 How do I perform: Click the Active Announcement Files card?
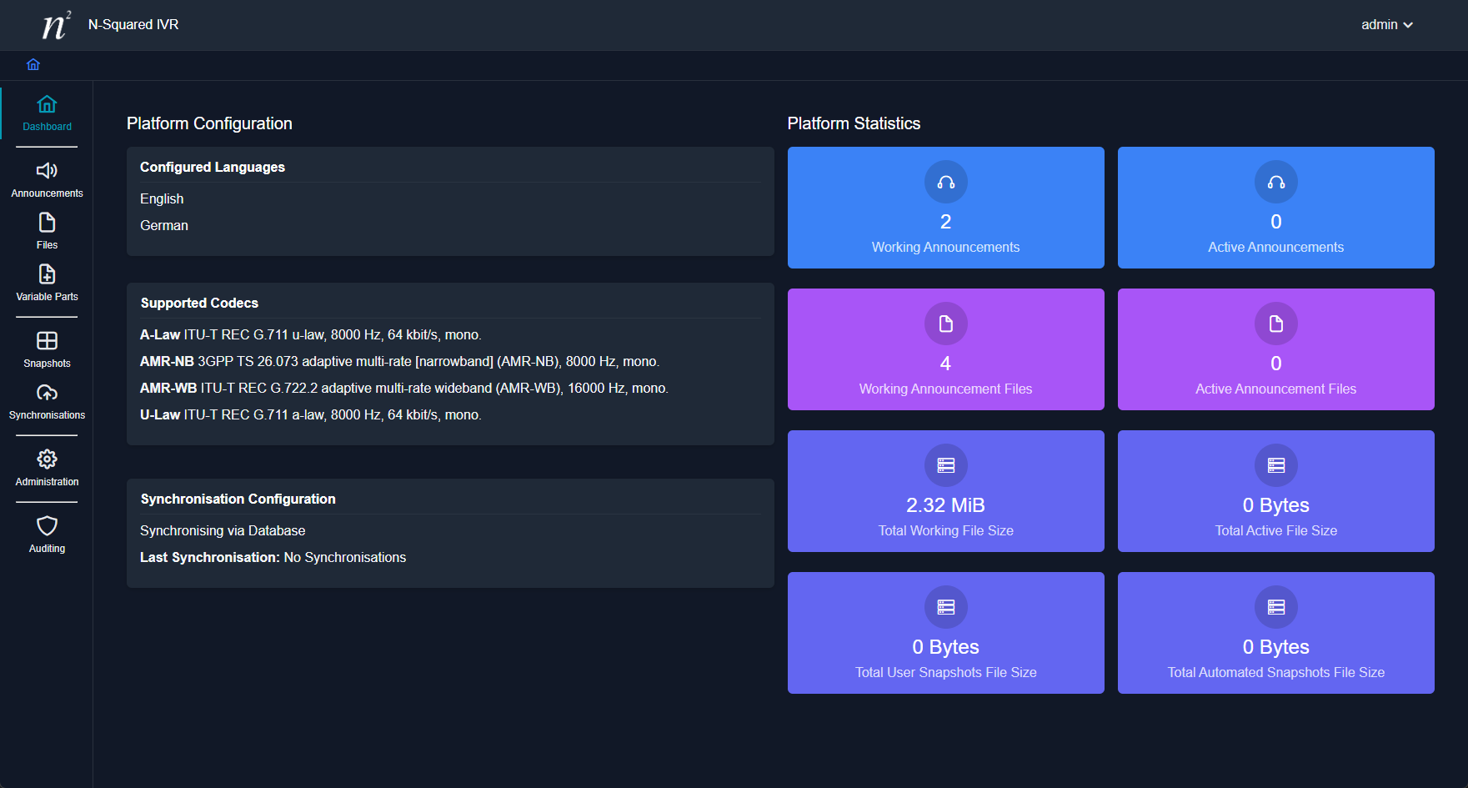[x=1275, y=349]
